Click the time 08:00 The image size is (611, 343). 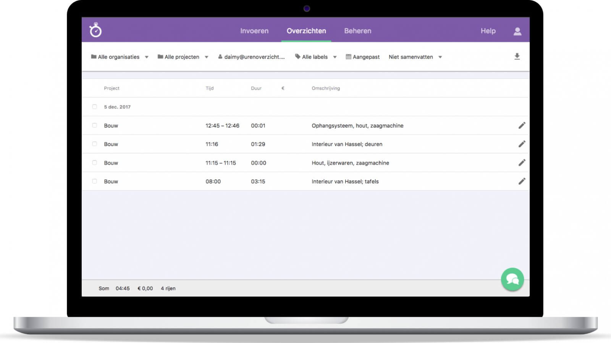click(x=213, y=181)
